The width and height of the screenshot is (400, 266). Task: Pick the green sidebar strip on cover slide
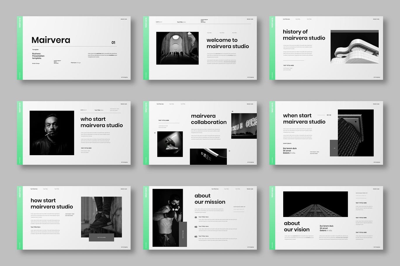(x=20, y=48)
